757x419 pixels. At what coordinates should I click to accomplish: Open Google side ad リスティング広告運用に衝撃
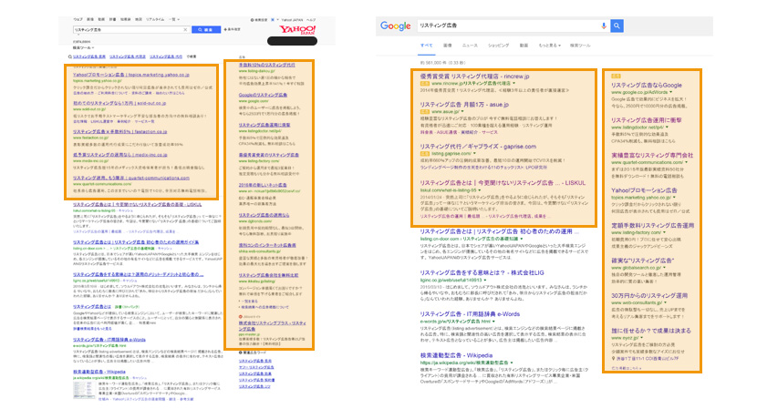(647, 120)
